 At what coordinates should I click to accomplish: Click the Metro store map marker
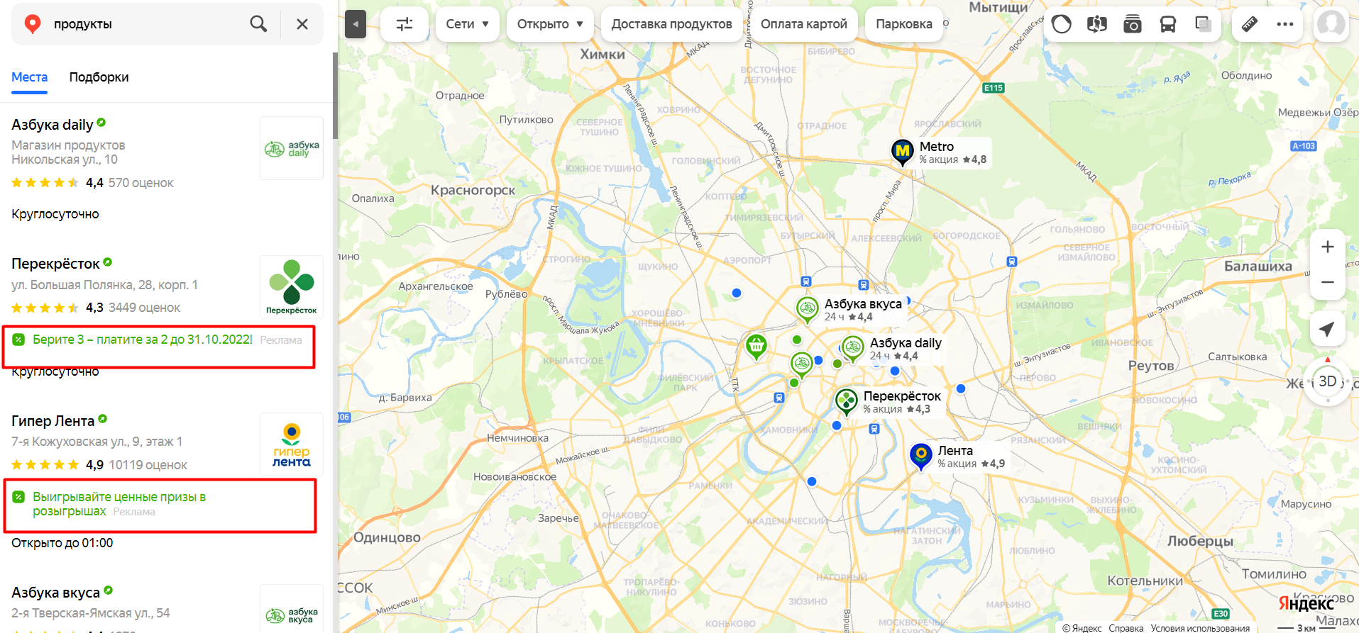click(x=903, y=152)
